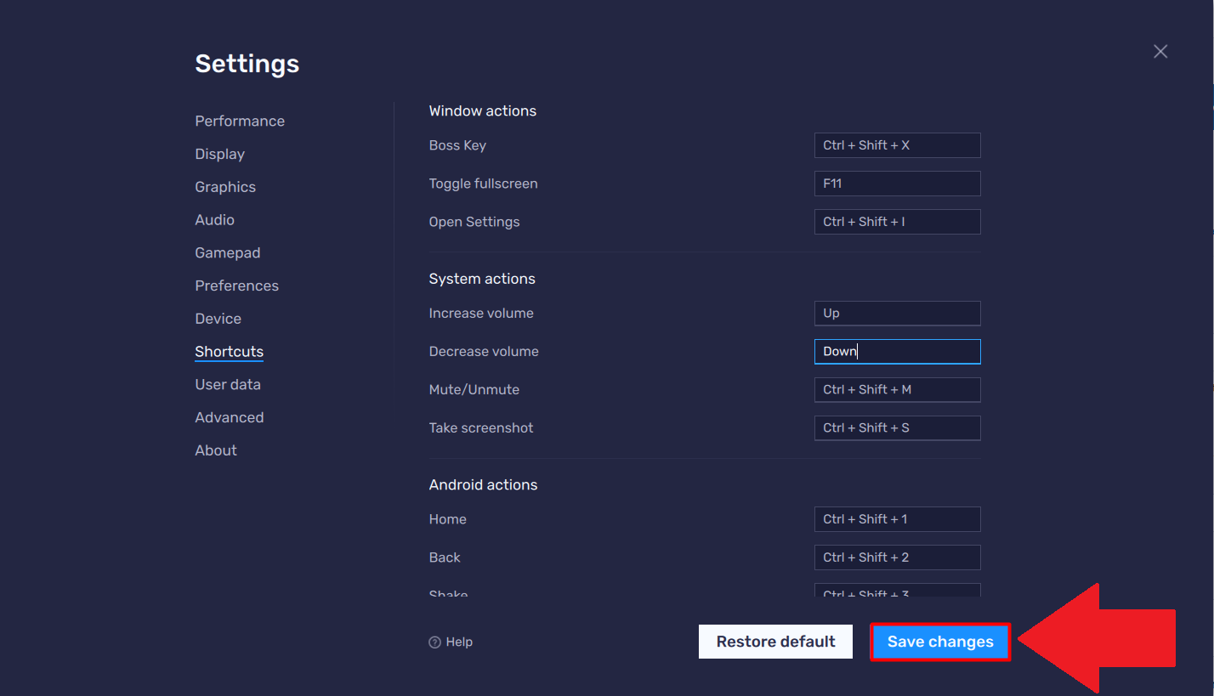Select the Shortcuts tab
Viewport: 1214px width, 696px height.
(229, 351)
